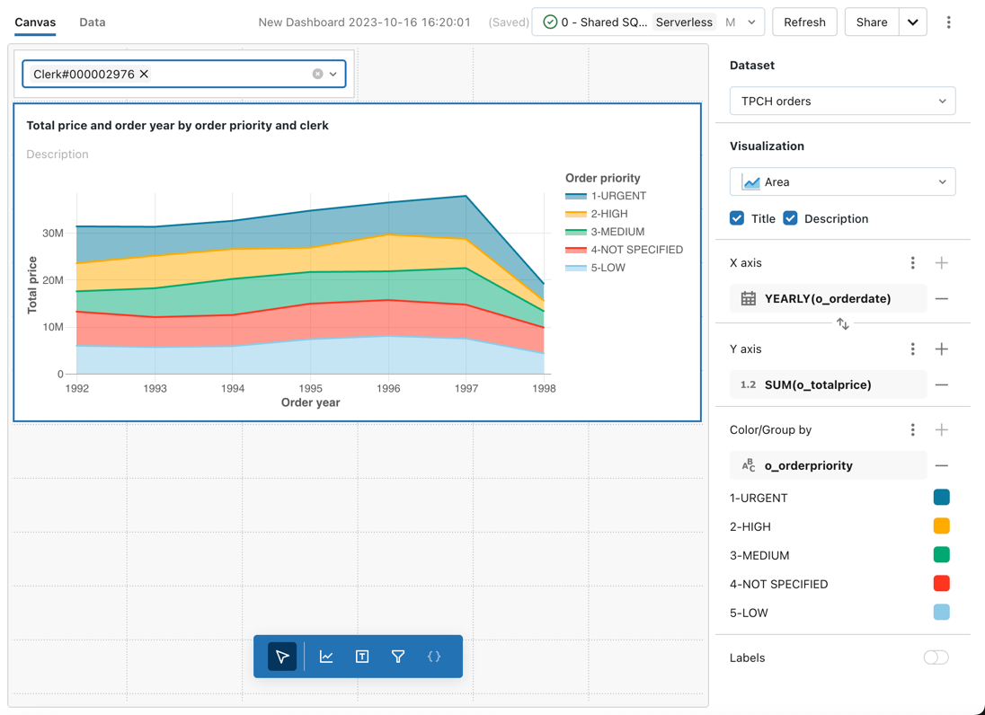Switch to the Canvas tab

[x=35, y=22]
